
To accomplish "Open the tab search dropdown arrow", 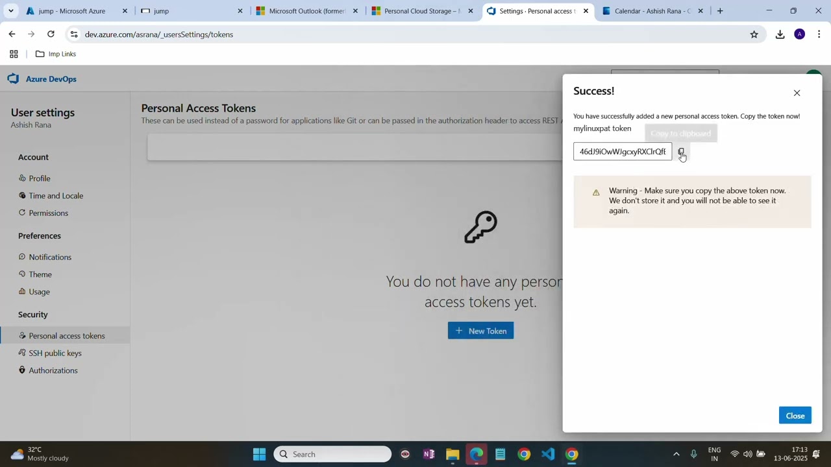I will click(x=10, y=11).
